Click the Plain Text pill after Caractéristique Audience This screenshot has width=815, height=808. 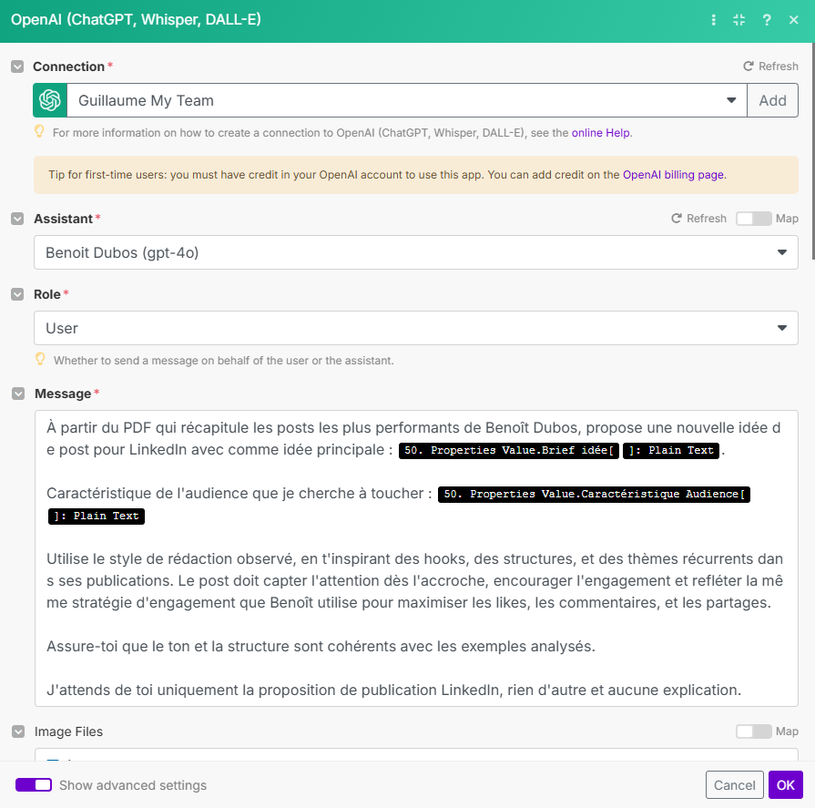[x=97, y=516]
